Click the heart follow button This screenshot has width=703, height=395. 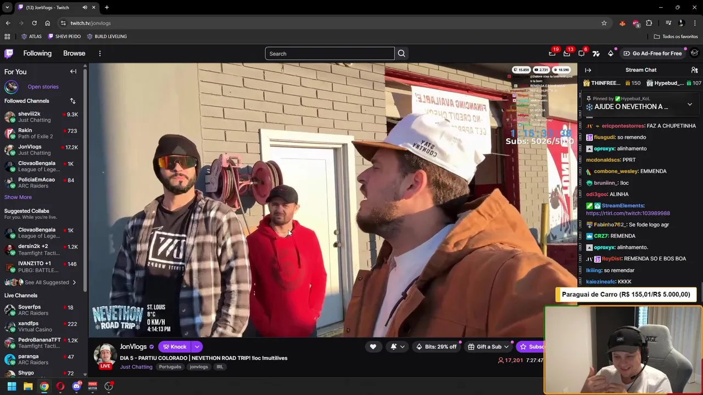click(x=373, y=347)
